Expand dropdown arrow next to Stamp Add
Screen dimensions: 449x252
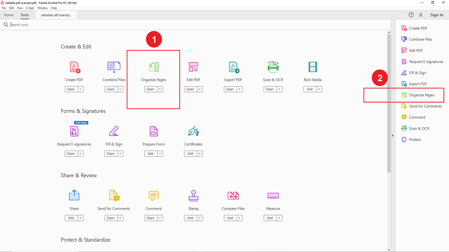coord(200,218)
